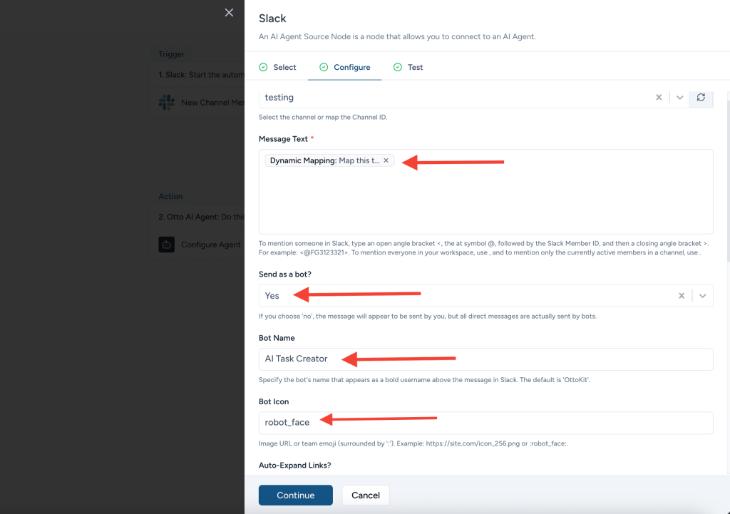This screenshot has height=514, width=730.
Task: Focus the Bot Name input field
Action: [485, 359]
